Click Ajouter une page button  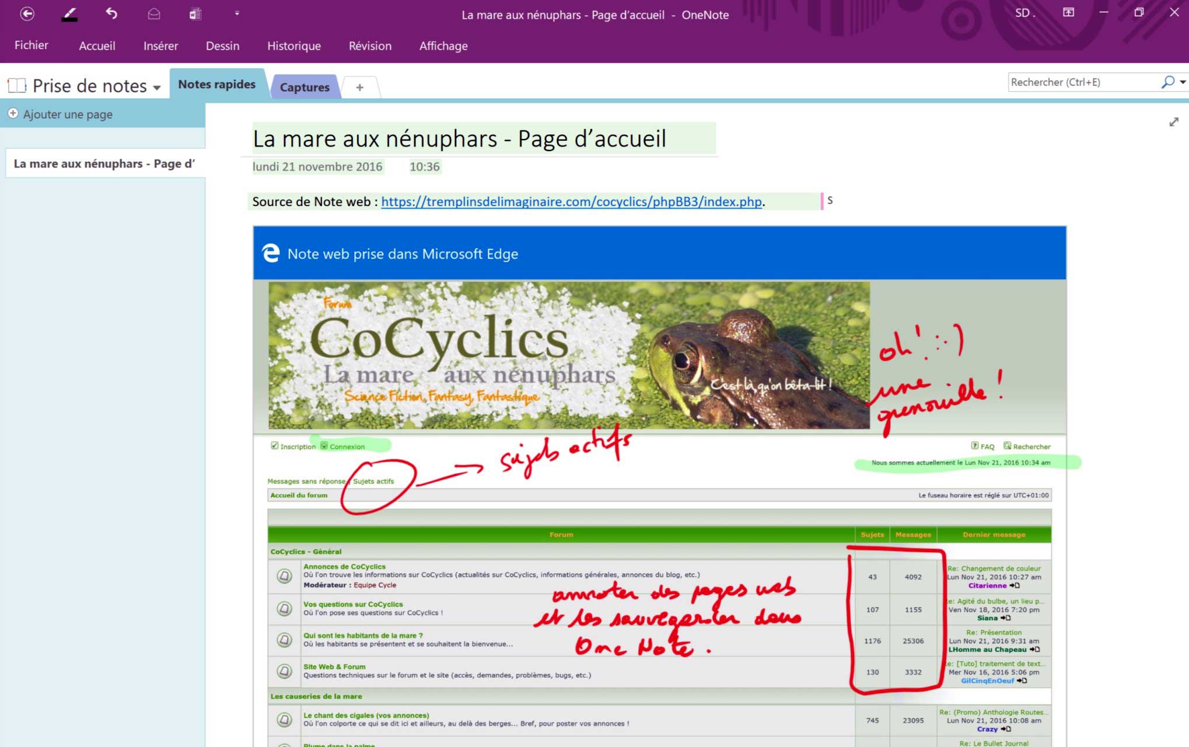[x=68, y=114]
